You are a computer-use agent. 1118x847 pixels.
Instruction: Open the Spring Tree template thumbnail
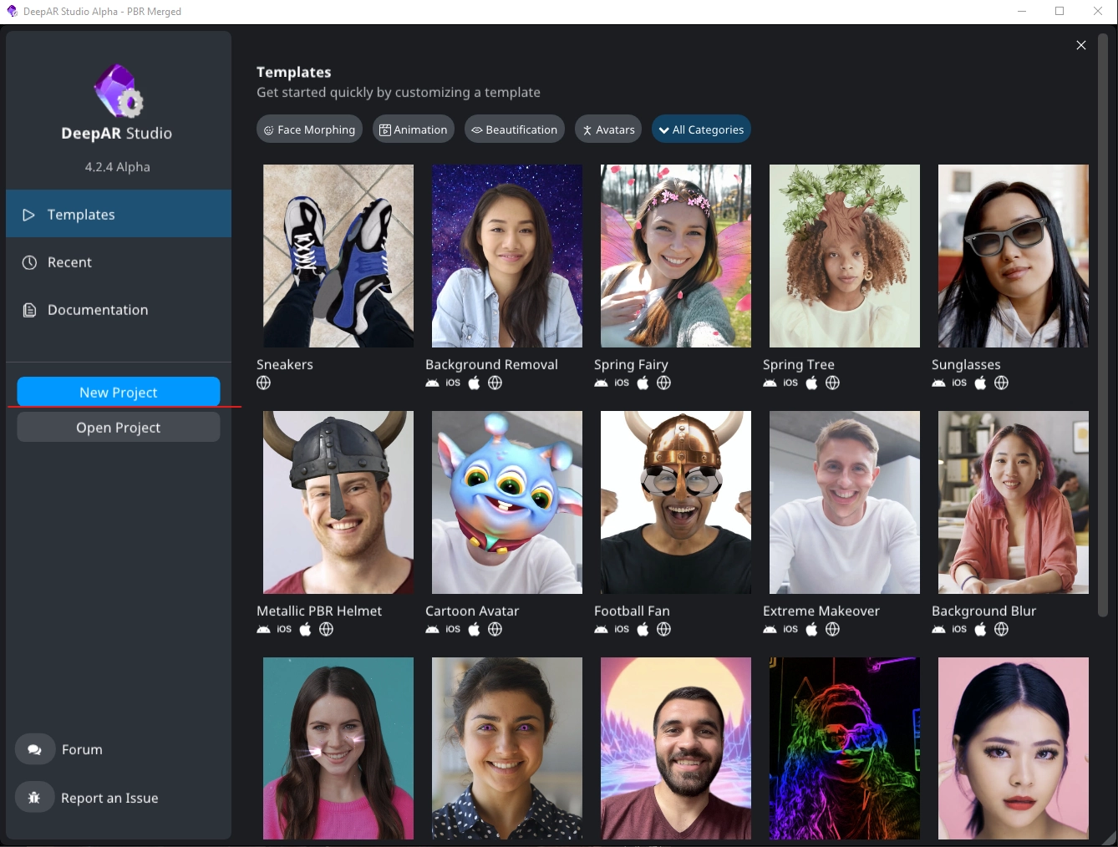click(845, 256)
